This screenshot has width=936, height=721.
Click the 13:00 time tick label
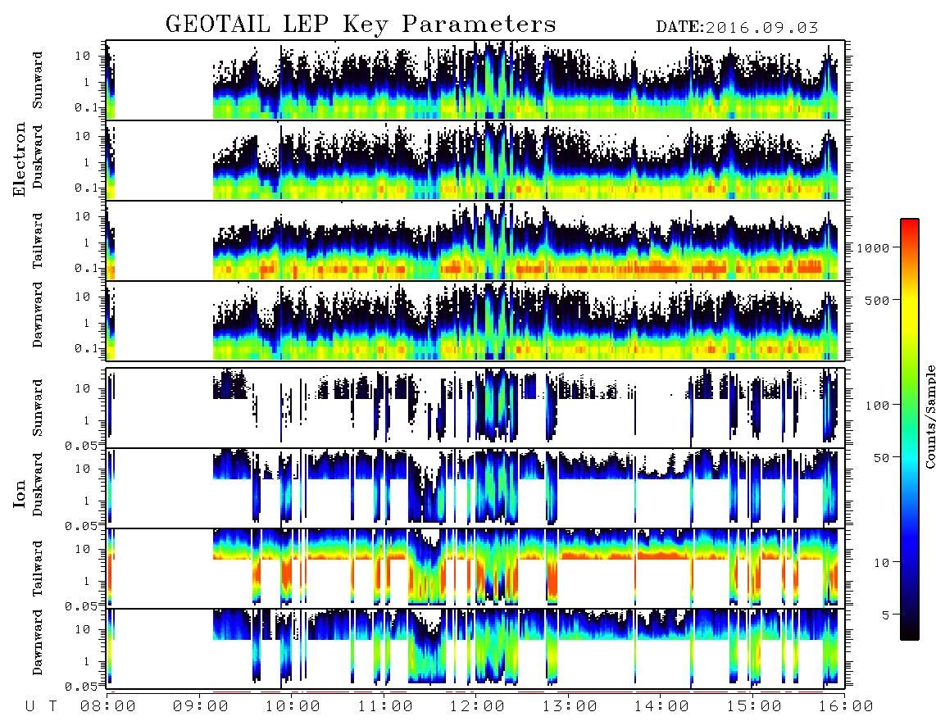pos(570,707)
